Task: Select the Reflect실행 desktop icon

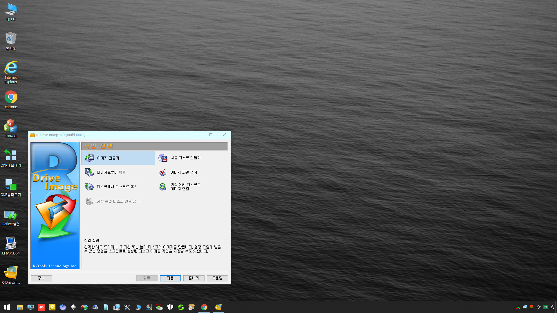Action: [11, 218]
